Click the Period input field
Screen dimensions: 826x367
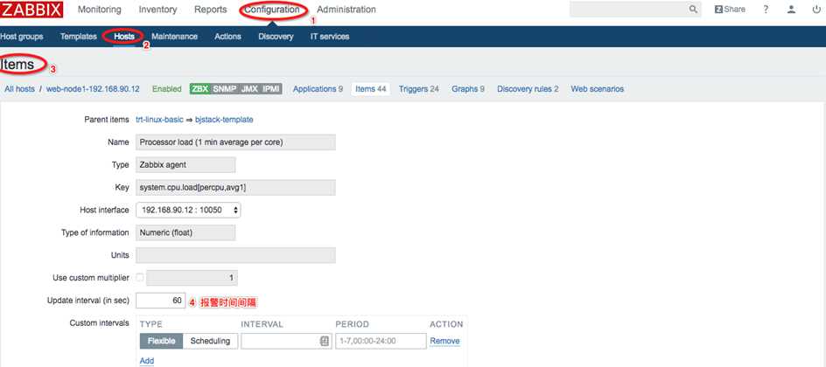point(381,341)
